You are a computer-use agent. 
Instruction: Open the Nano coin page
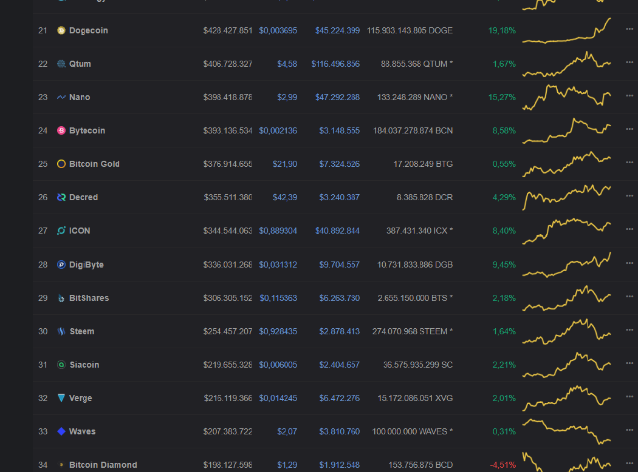80,97
